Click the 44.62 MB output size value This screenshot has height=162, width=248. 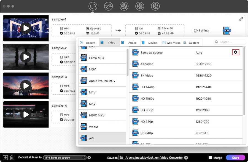[168, 33]
